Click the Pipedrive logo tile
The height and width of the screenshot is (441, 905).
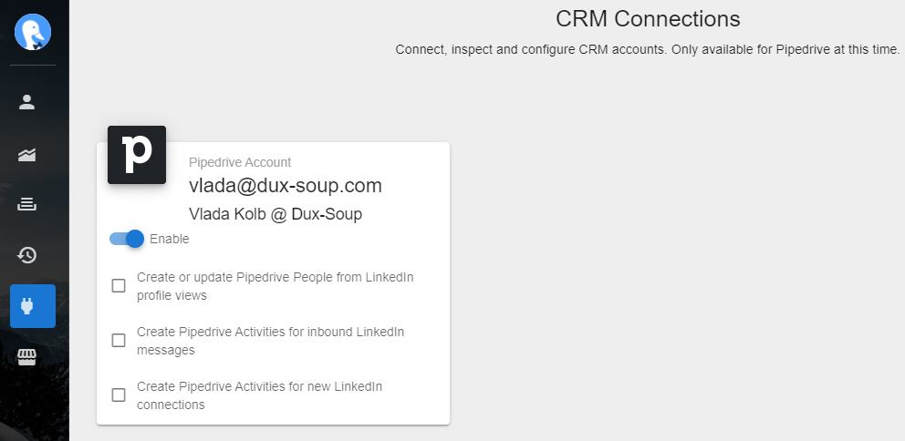pyautogui.click(x=137, y=155)
